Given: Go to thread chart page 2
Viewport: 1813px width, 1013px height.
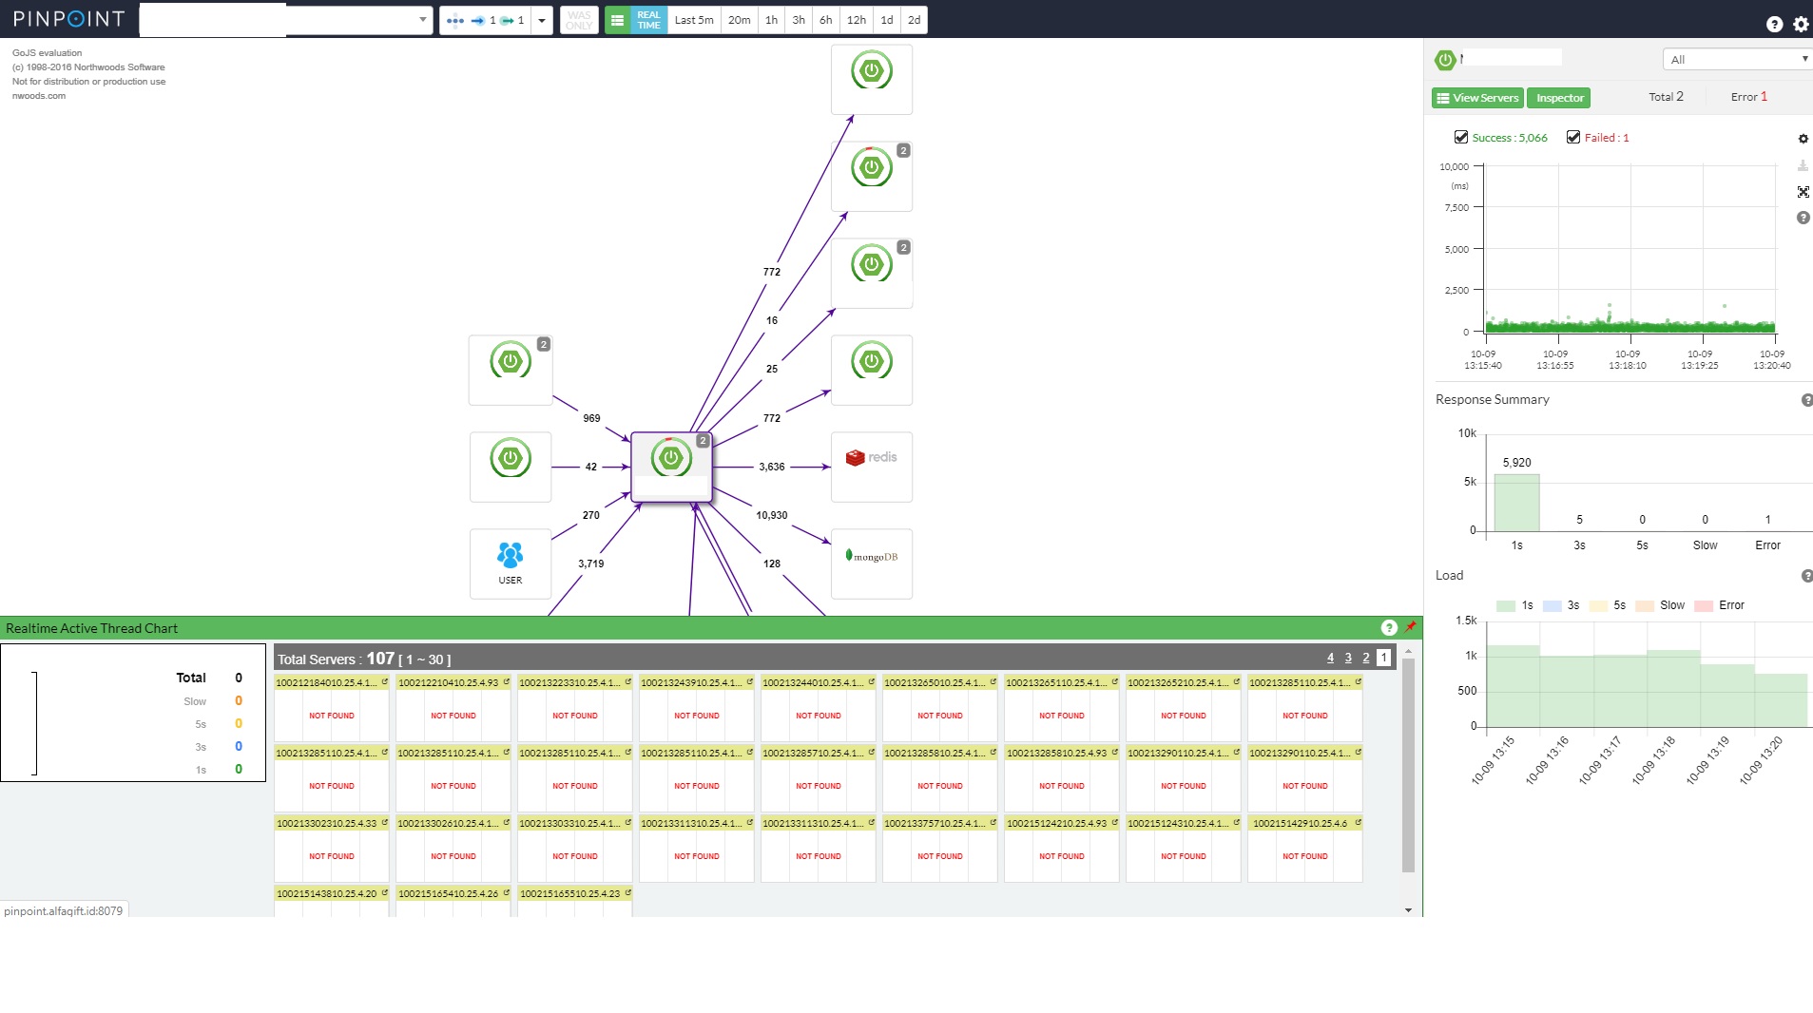Looking at the screenshot, I should tap(1366, 658).
